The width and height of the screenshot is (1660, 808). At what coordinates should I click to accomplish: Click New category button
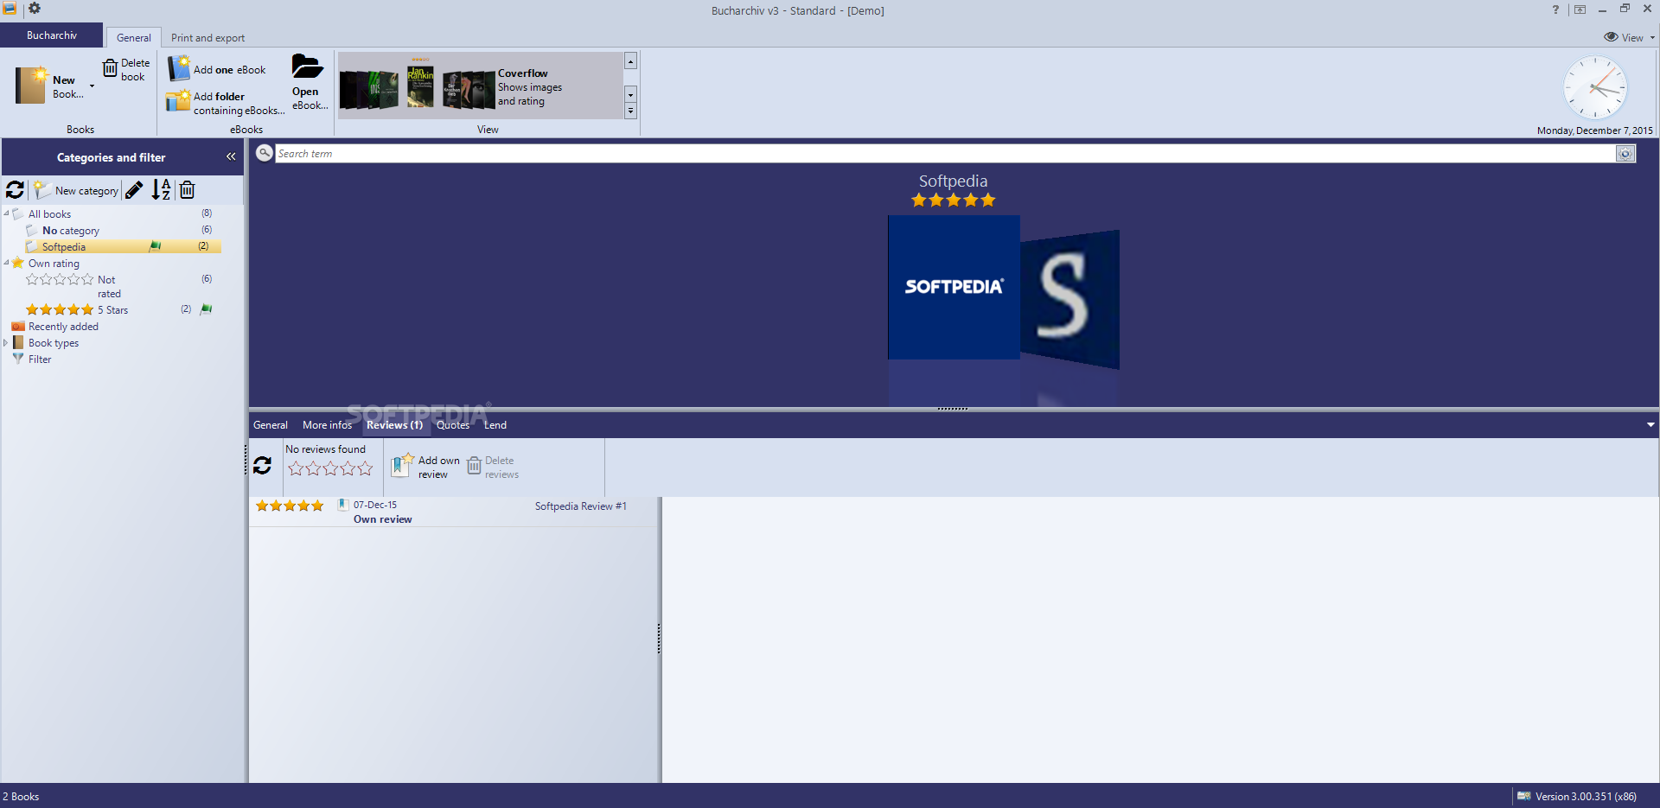(x=76, y=190)
